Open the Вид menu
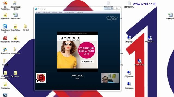The image size is (174, 97). [60, 12]
